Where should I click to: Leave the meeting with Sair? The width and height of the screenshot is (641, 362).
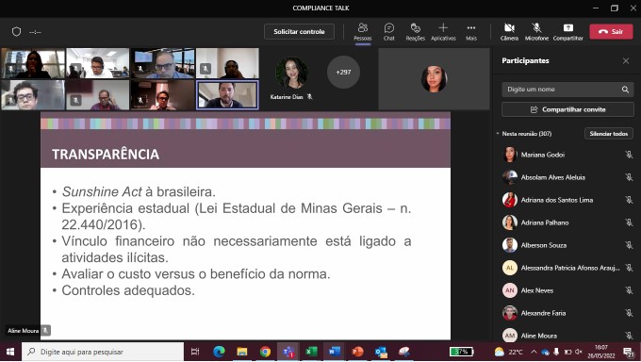611,31
